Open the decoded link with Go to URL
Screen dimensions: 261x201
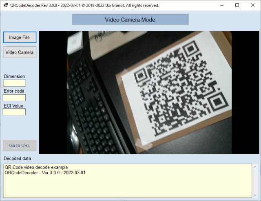(x=20, y=145)
